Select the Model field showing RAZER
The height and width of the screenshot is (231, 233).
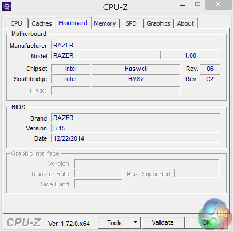coord(105,55)
